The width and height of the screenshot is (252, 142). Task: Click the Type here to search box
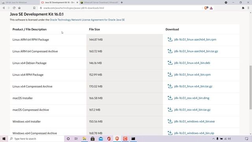point(36,138)
